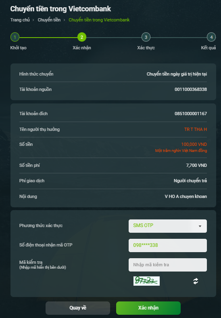Open the SMS OTP dropdown arrow

(x=200, y=226)
